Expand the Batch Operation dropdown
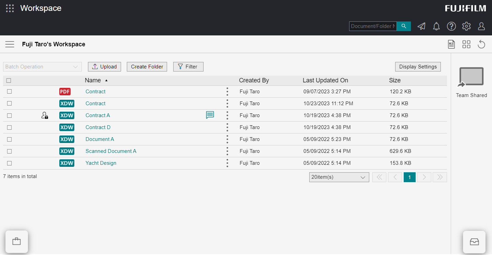The image size is (492, 255). [42, 67]
